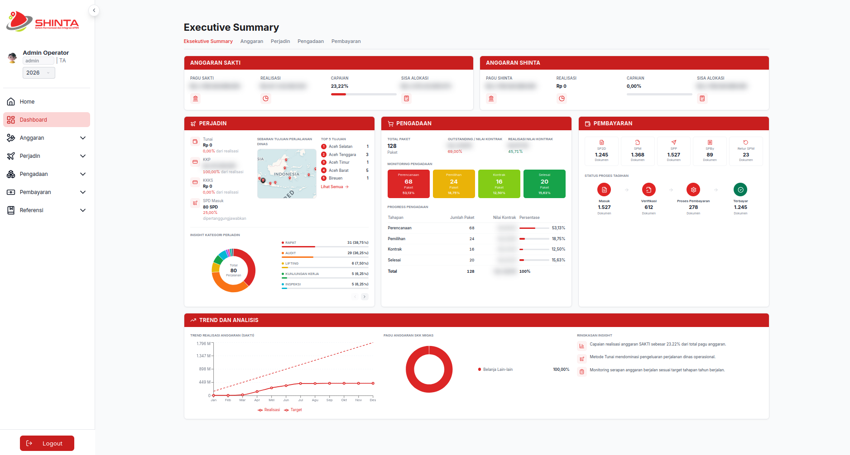
Task: Click the Kontrak row in progress table
Action: pos(476,249)
